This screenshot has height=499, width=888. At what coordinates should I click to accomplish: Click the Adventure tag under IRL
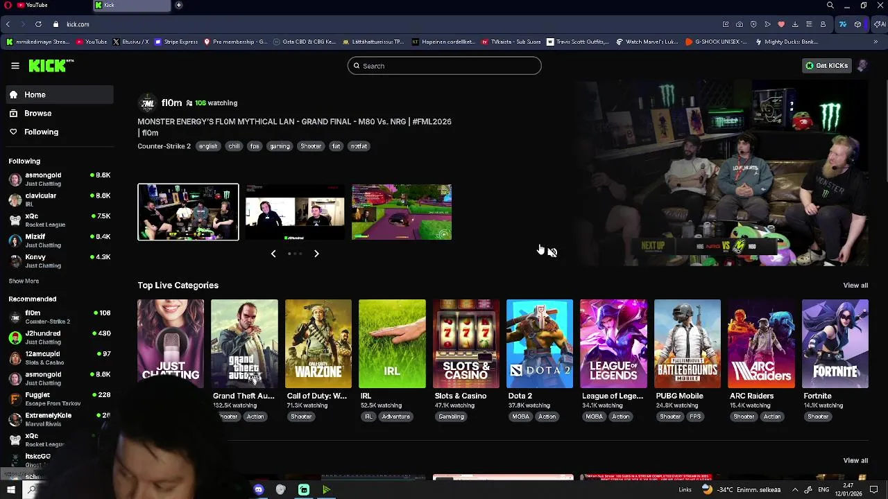tap(395, 417)
